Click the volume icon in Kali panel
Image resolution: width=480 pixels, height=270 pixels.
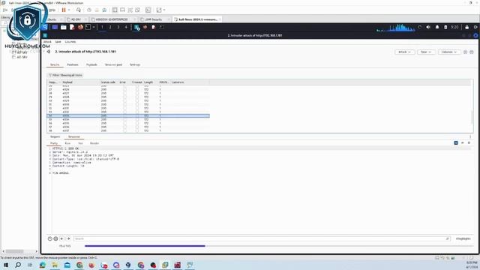coord(428,27)
